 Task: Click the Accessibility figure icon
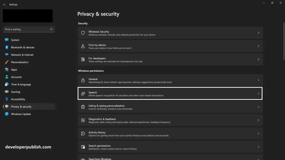(x=7, y=99)
